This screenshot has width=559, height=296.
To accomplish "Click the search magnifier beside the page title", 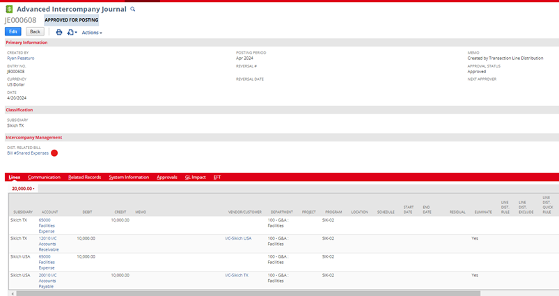I will [133, 9].
